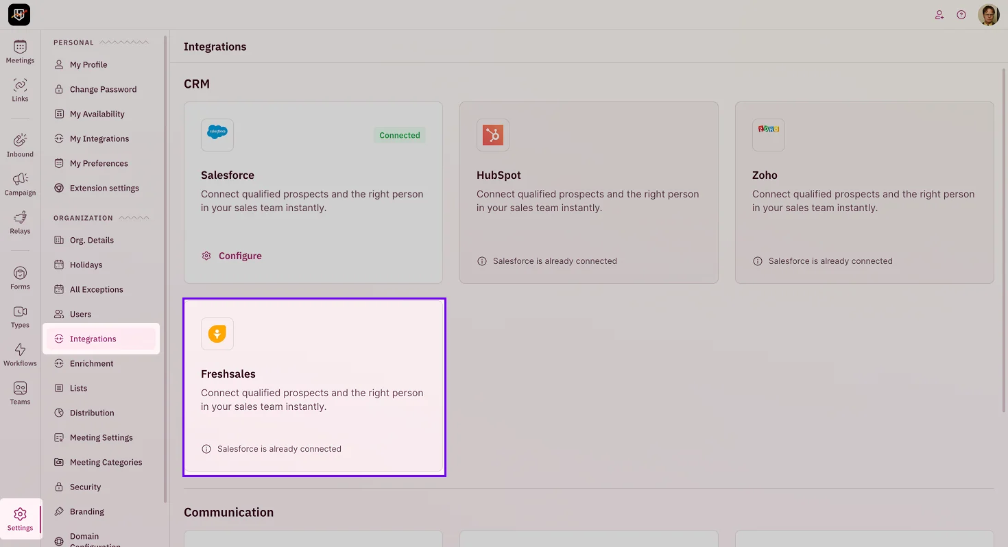This screenshot has width=1008, height=547.
Task: Click the invite user icon in the header
Action: pyautogui.click(x=939, y=14)
